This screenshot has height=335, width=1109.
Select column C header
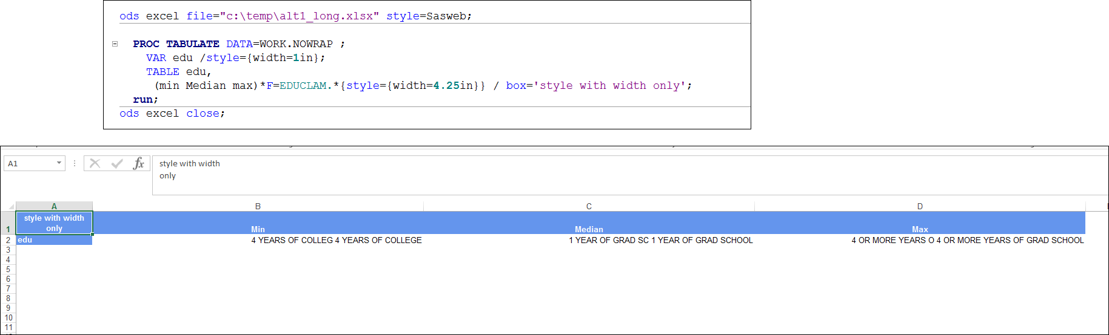pos(589,206)
